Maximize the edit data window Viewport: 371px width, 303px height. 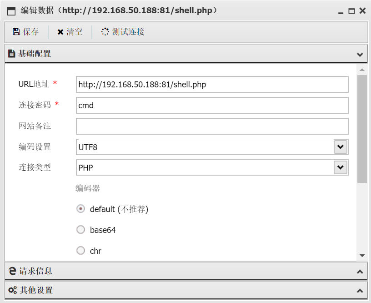[x=351, y=11]
